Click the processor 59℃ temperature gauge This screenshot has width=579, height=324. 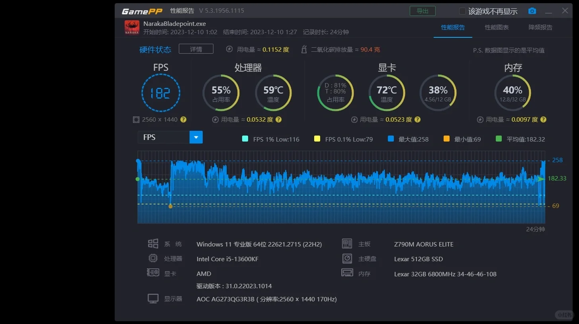click(273, 93)
